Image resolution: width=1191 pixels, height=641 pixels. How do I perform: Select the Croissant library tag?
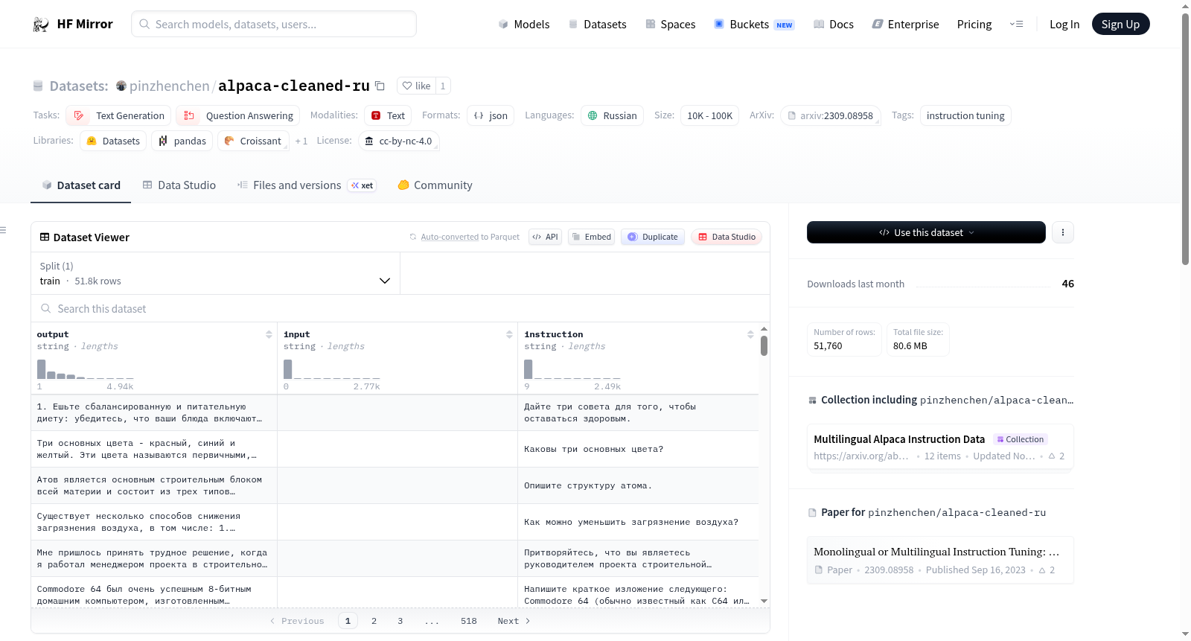click(x=253, y=141)
